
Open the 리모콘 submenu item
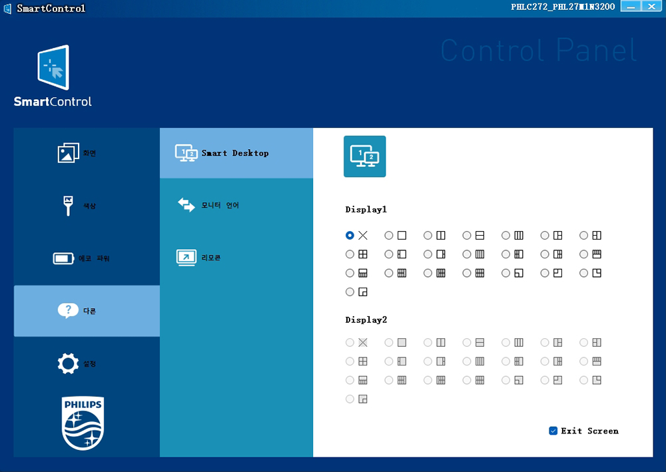pos(236,257)
